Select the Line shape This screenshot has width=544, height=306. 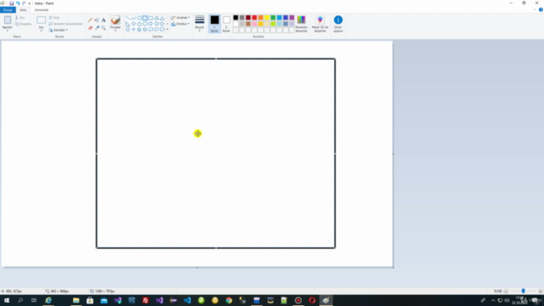(127, 18)
